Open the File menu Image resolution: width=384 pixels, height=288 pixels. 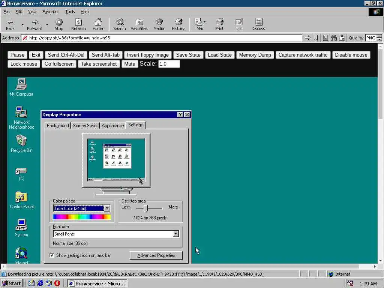(x=6, y=12)
